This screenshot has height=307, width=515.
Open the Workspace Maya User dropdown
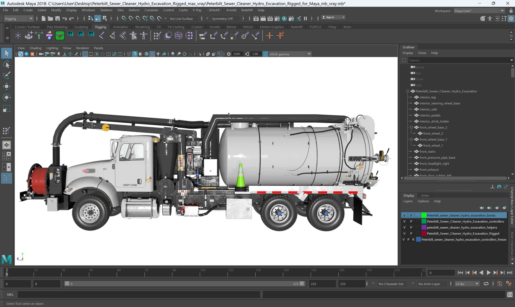coord(479,11)
